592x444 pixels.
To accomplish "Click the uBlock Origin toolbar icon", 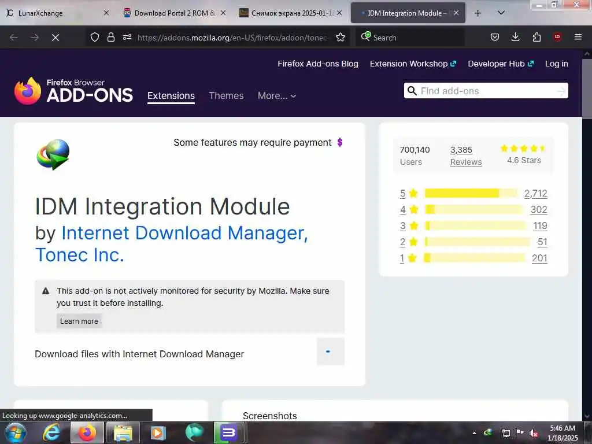I will point(557,37).
